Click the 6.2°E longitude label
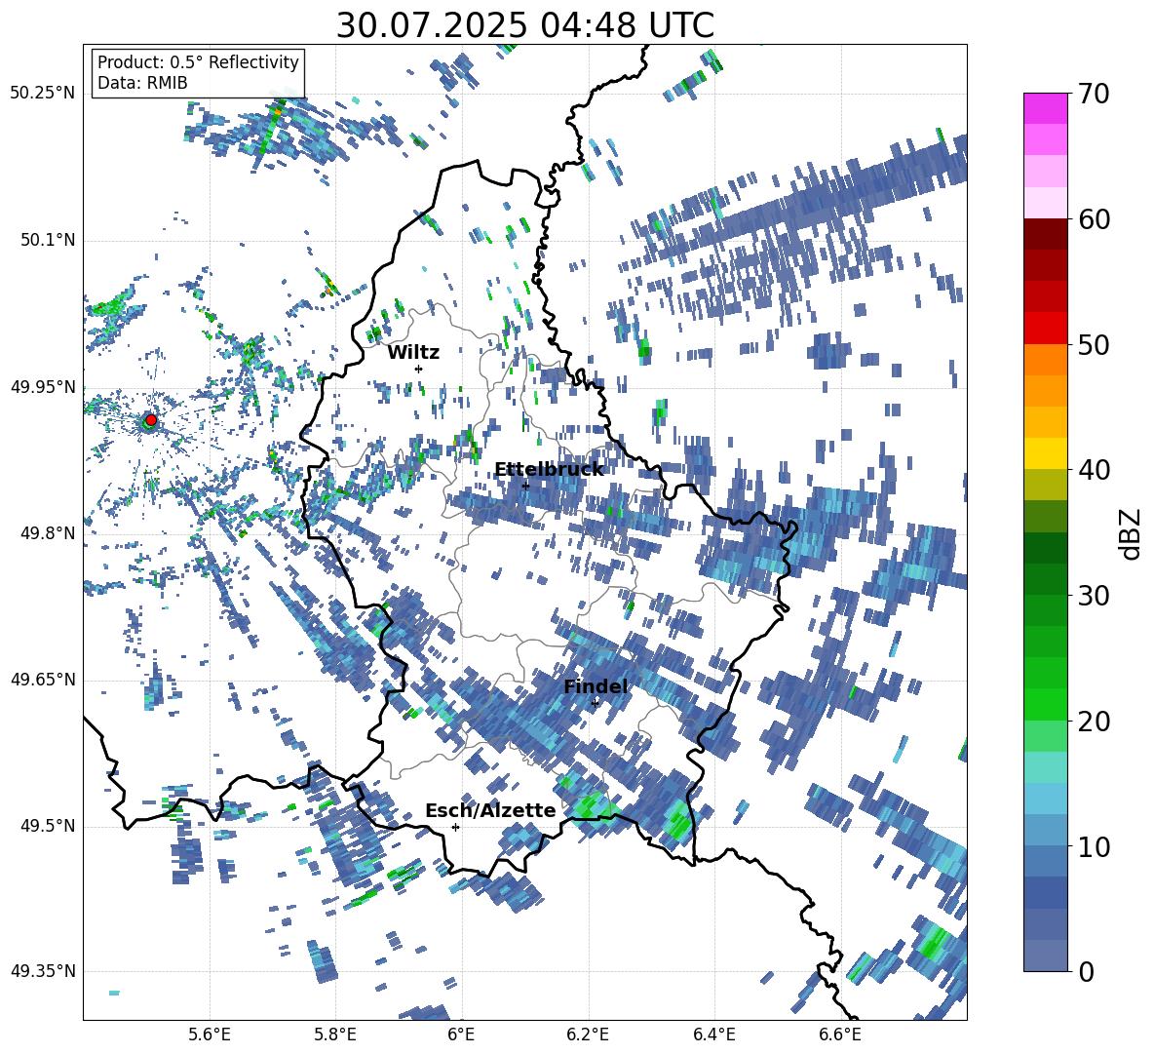 588,1034
